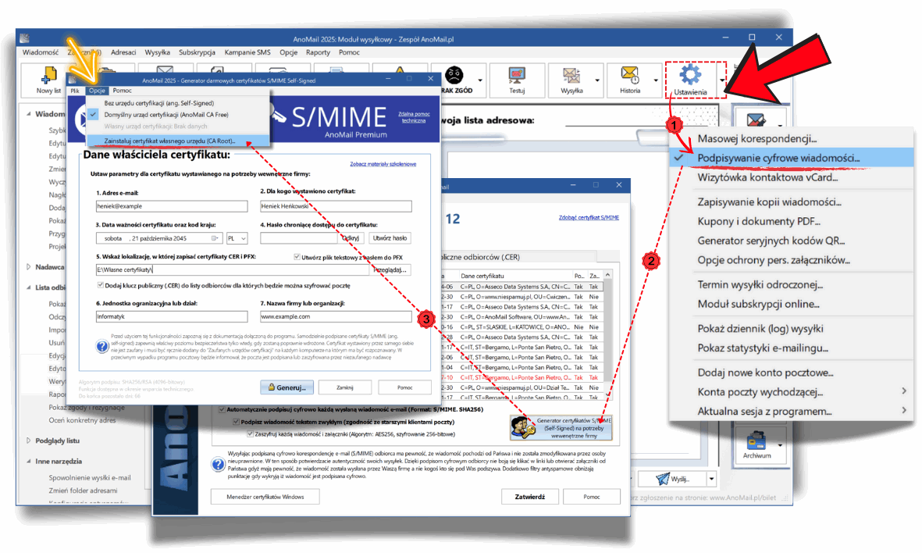Click 'Menedżer certyfikatów Windows' button
This screenshot has width=922, height=553.
pyautogui.click(x=265, y=497)
